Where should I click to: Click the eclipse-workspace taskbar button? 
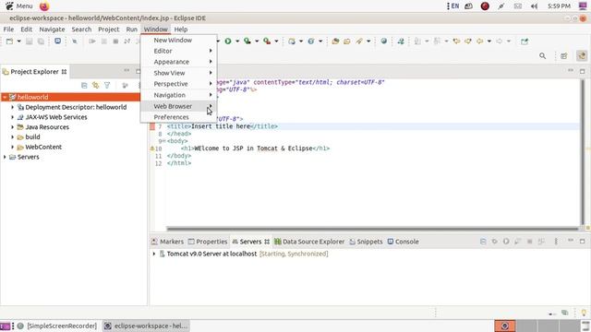pos(146,326)
